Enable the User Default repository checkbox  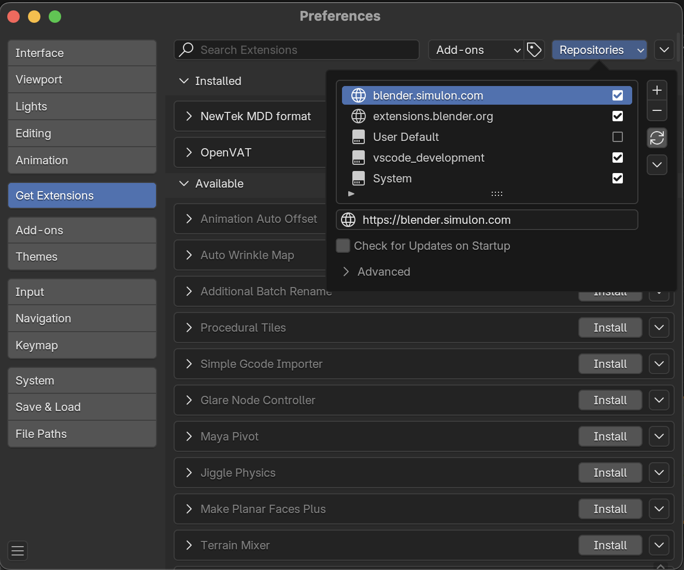(617, 137)
